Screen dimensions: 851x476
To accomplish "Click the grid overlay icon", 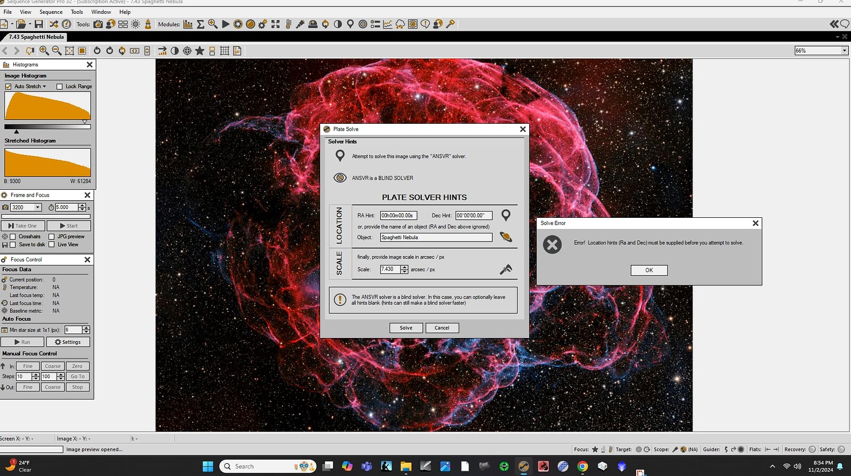I will 224,50.
